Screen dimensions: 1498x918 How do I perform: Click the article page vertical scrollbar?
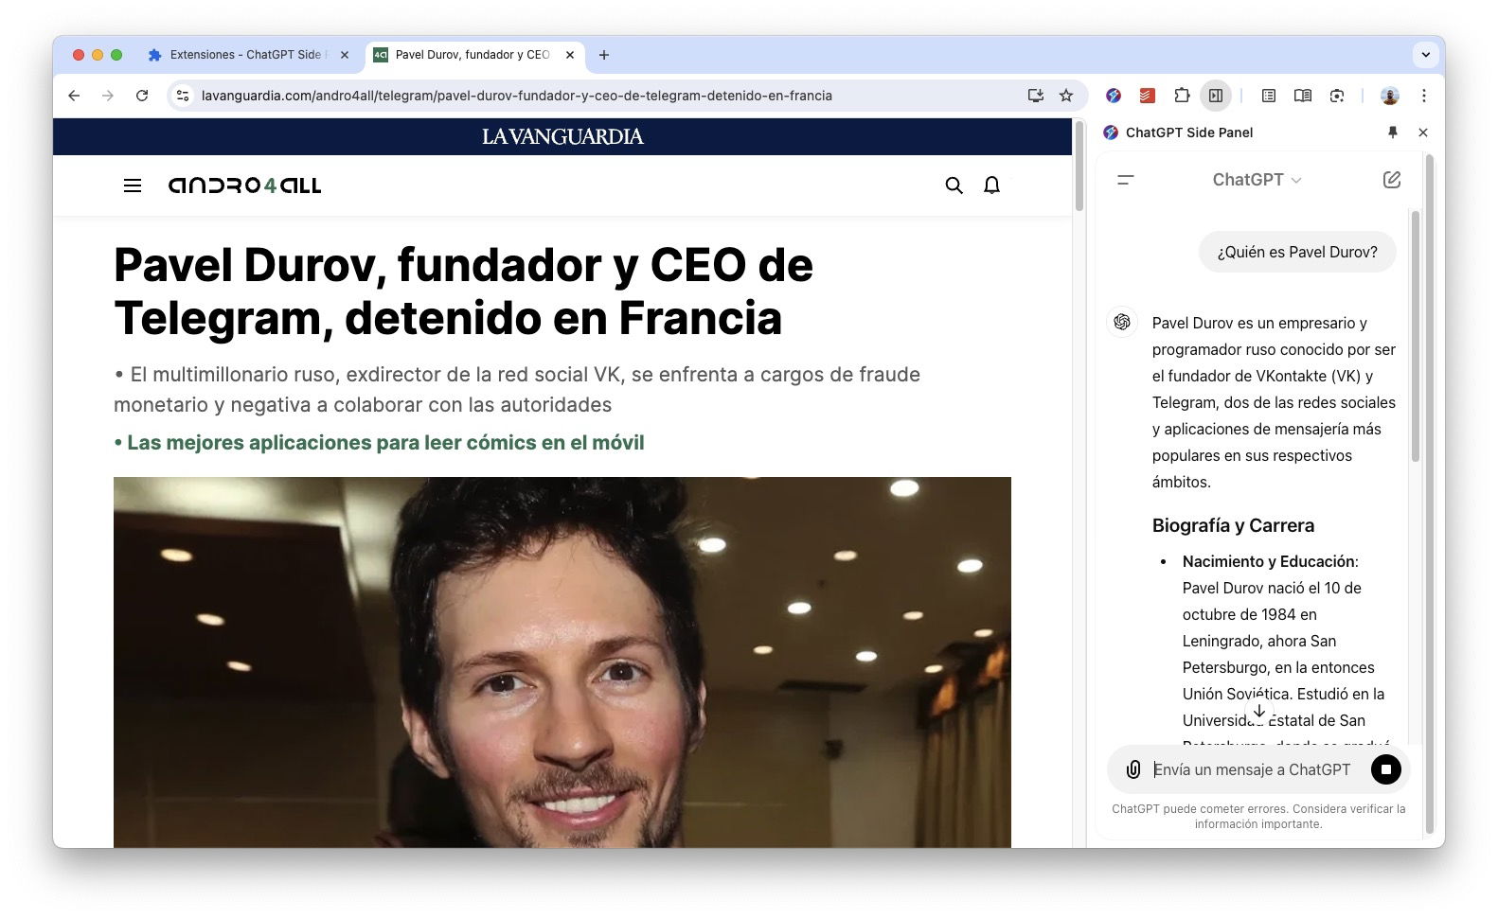[1079, 167]
